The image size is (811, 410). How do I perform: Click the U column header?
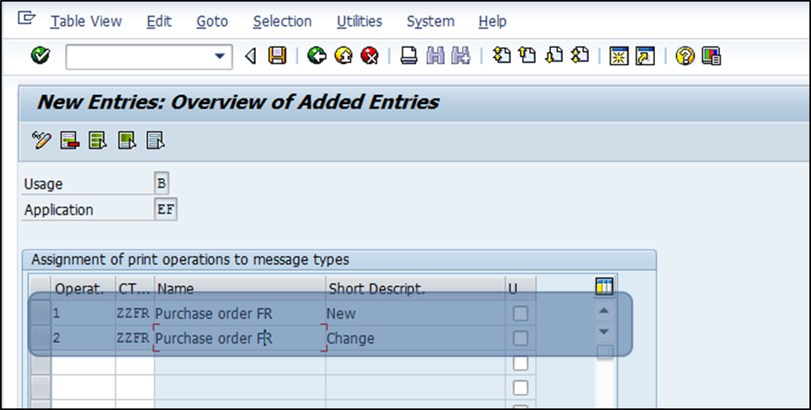tap(521, 289)
